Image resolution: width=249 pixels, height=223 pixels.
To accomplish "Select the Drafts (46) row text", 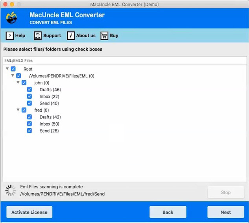I will coord(50,90).
